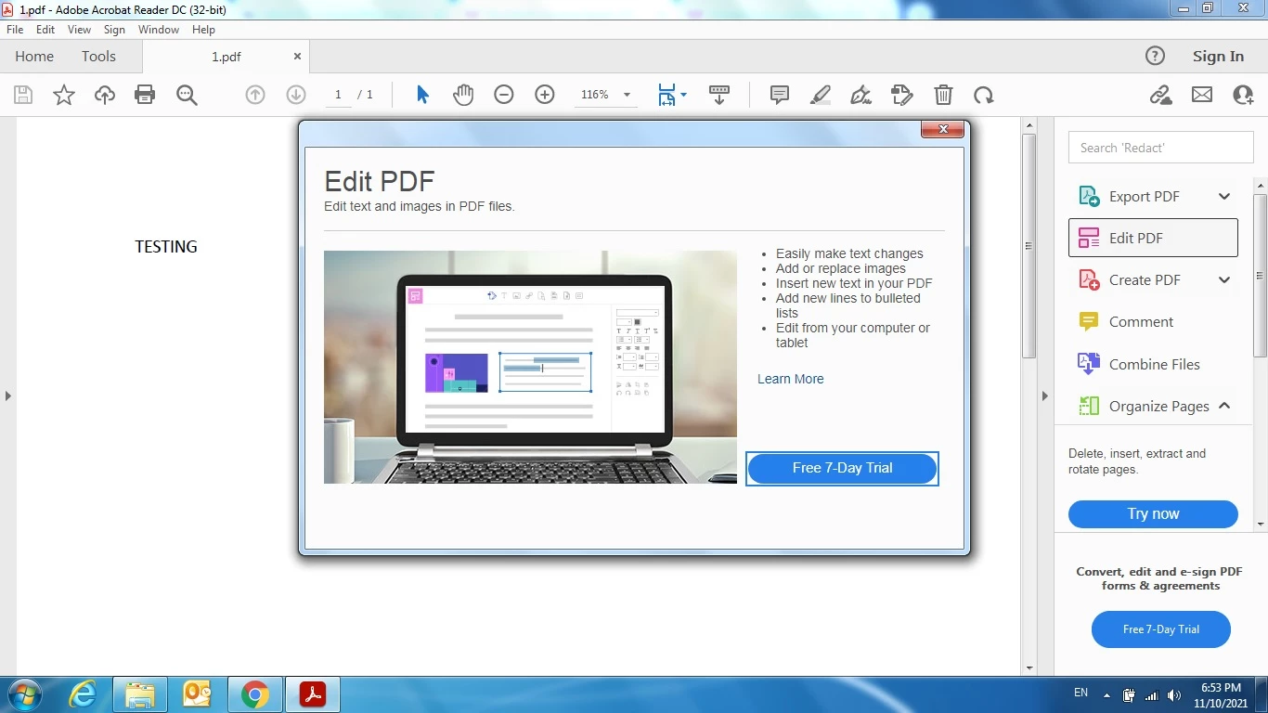Open the Help question mark icon
The height and width of the screenshot is (713, 1268).
click(x=1155, y=56)
